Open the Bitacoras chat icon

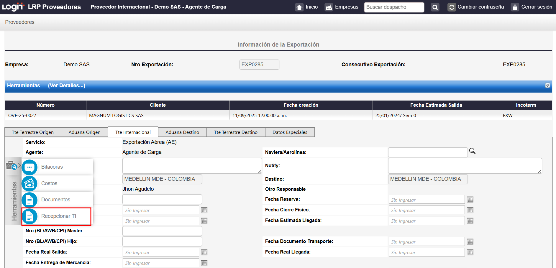click(29, 167)
